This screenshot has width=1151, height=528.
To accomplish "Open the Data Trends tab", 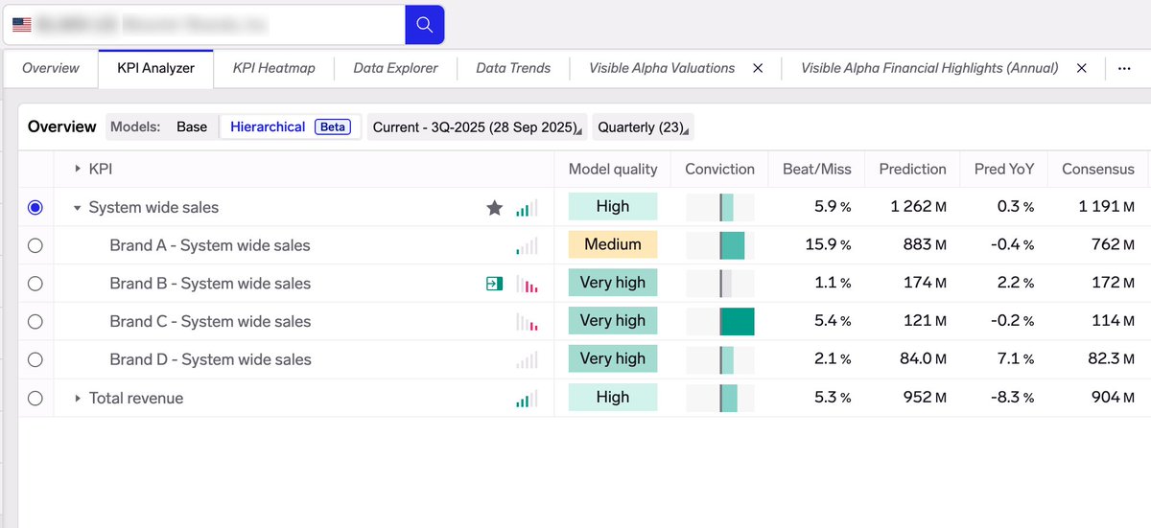I will pos(513,68).
